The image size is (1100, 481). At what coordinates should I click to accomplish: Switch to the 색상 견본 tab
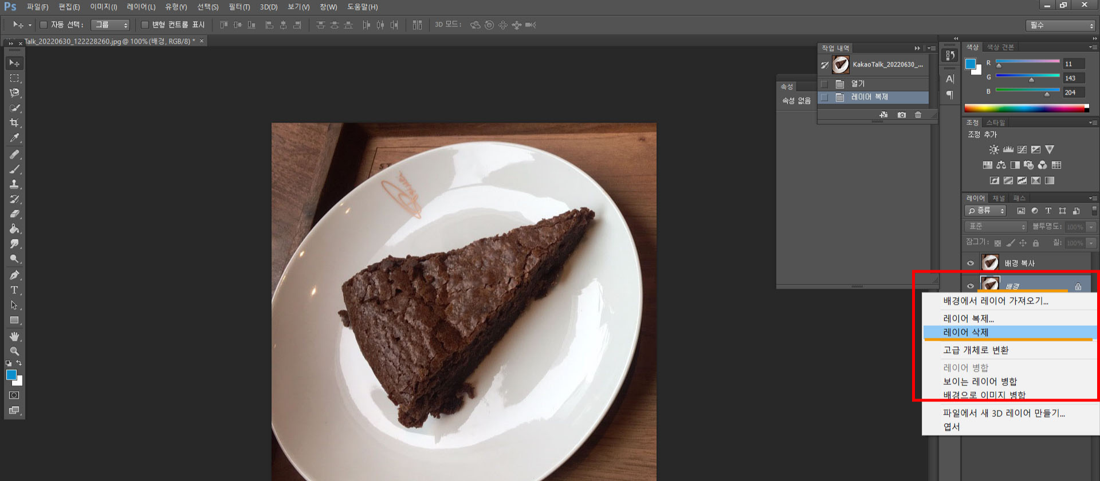[x=1000, y=47]
